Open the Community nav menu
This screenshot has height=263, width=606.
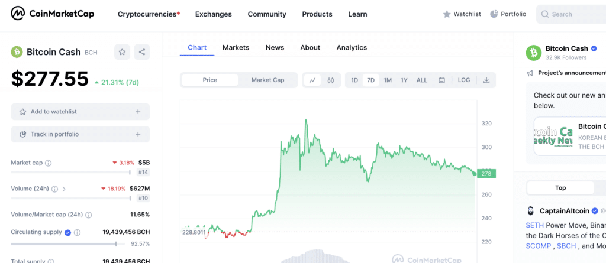267,14
